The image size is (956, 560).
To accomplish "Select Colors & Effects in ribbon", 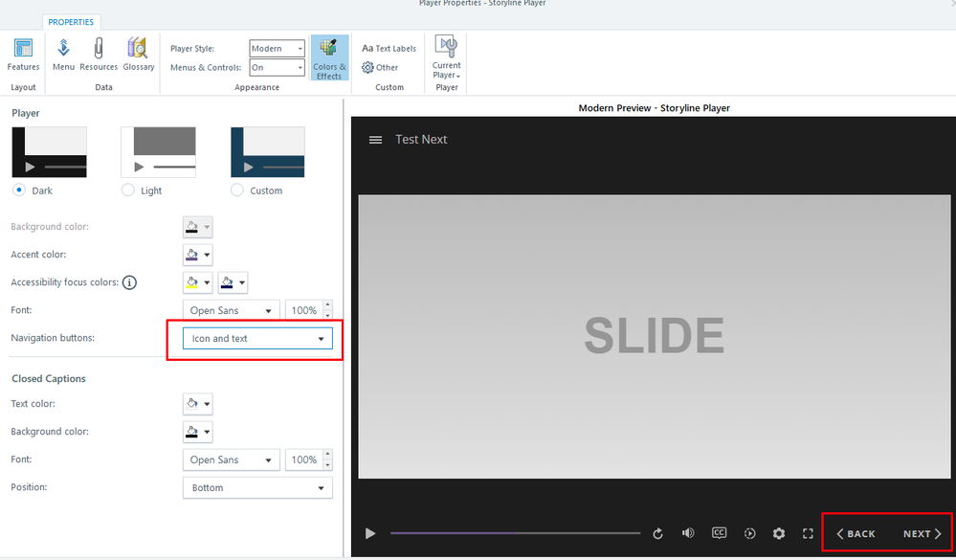I will tap(329, 58).
